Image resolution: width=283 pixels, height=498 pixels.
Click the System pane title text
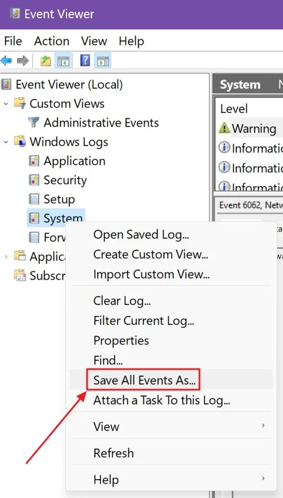point(240,85)
